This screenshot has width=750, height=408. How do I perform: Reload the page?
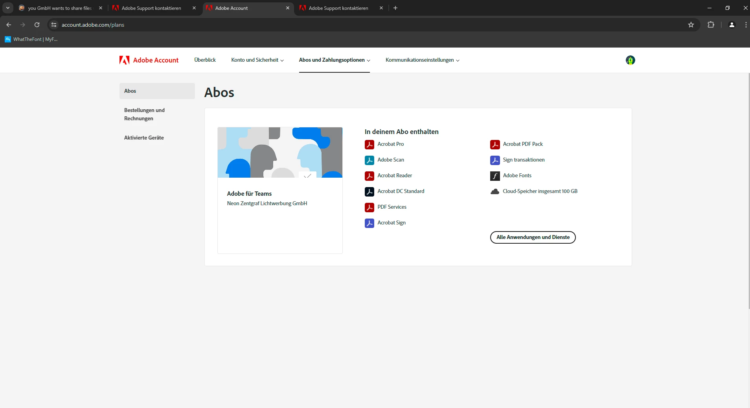point(37,25)
